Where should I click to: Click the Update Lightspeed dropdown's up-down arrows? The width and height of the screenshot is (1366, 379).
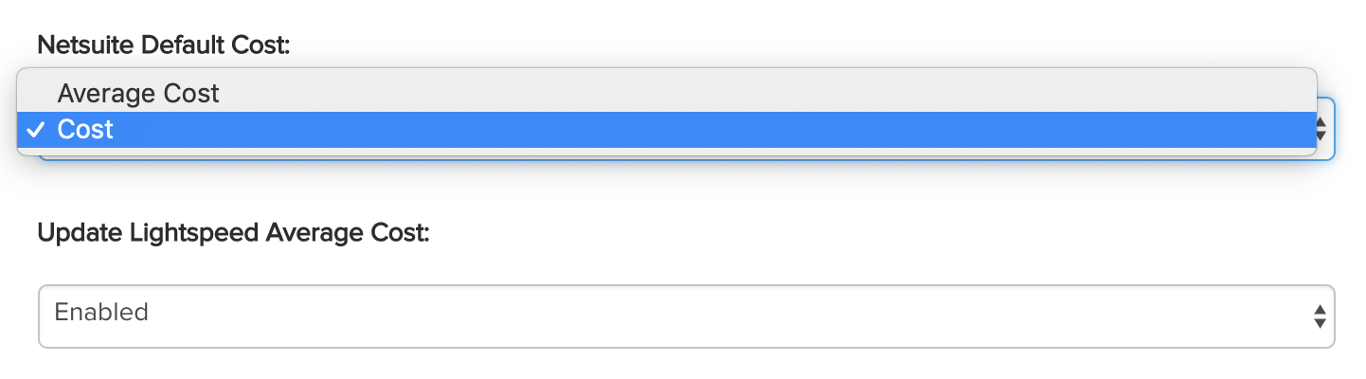coord(1319,316)
